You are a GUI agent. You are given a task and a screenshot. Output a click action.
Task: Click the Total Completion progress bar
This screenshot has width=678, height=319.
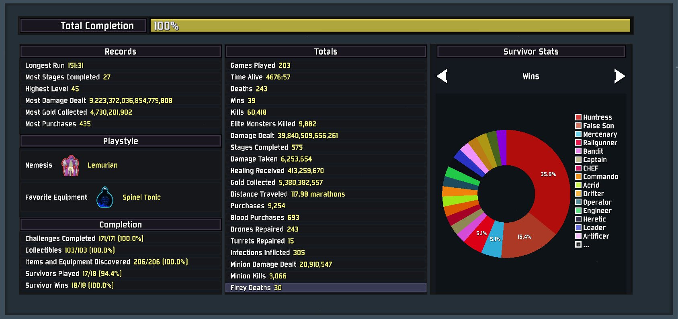(390, 26)
